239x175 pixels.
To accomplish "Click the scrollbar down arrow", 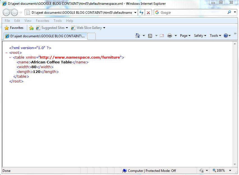I will coord(235,164).
